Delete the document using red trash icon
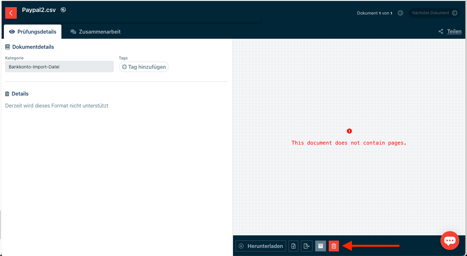 [x=334, y=246]
